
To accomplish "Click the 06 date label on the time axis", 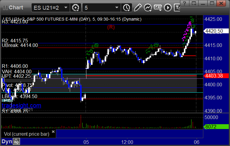I will click(x=197, y=142).
